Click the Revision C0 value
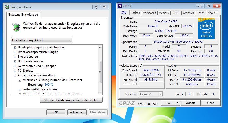 (x=211, y=51)
